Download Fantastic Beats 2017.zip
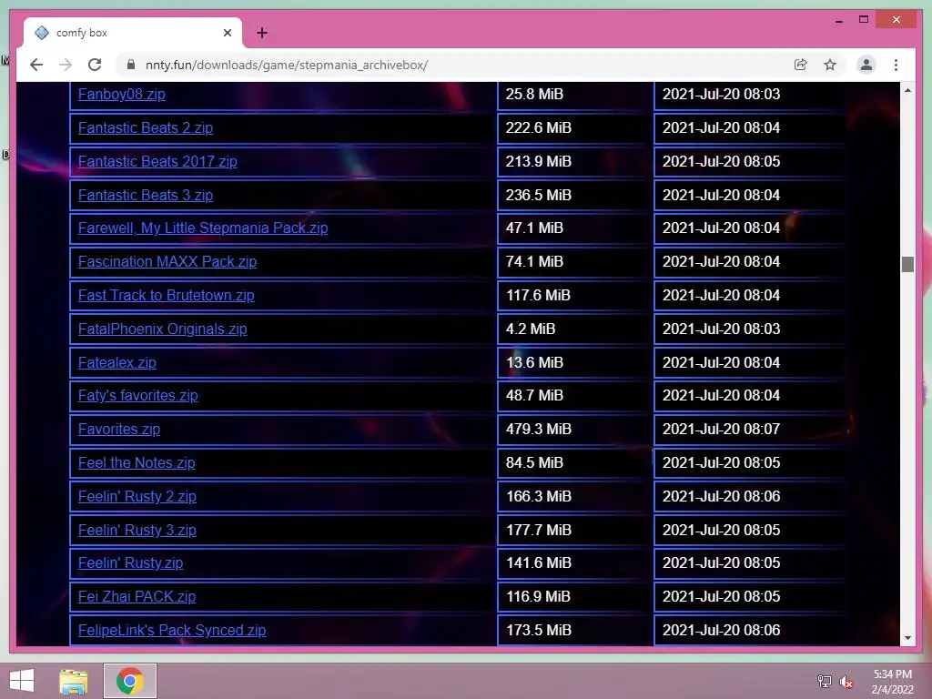Image resolution: width=932 pixels, height=699 pixels. [x=157, y=161]
